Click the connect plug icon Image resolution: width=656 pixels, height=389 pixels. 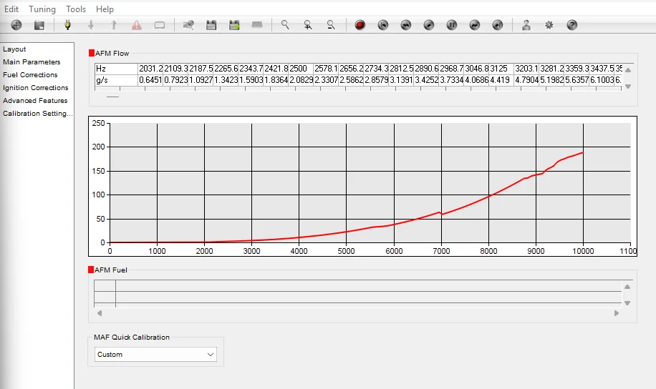coord(67,25)
